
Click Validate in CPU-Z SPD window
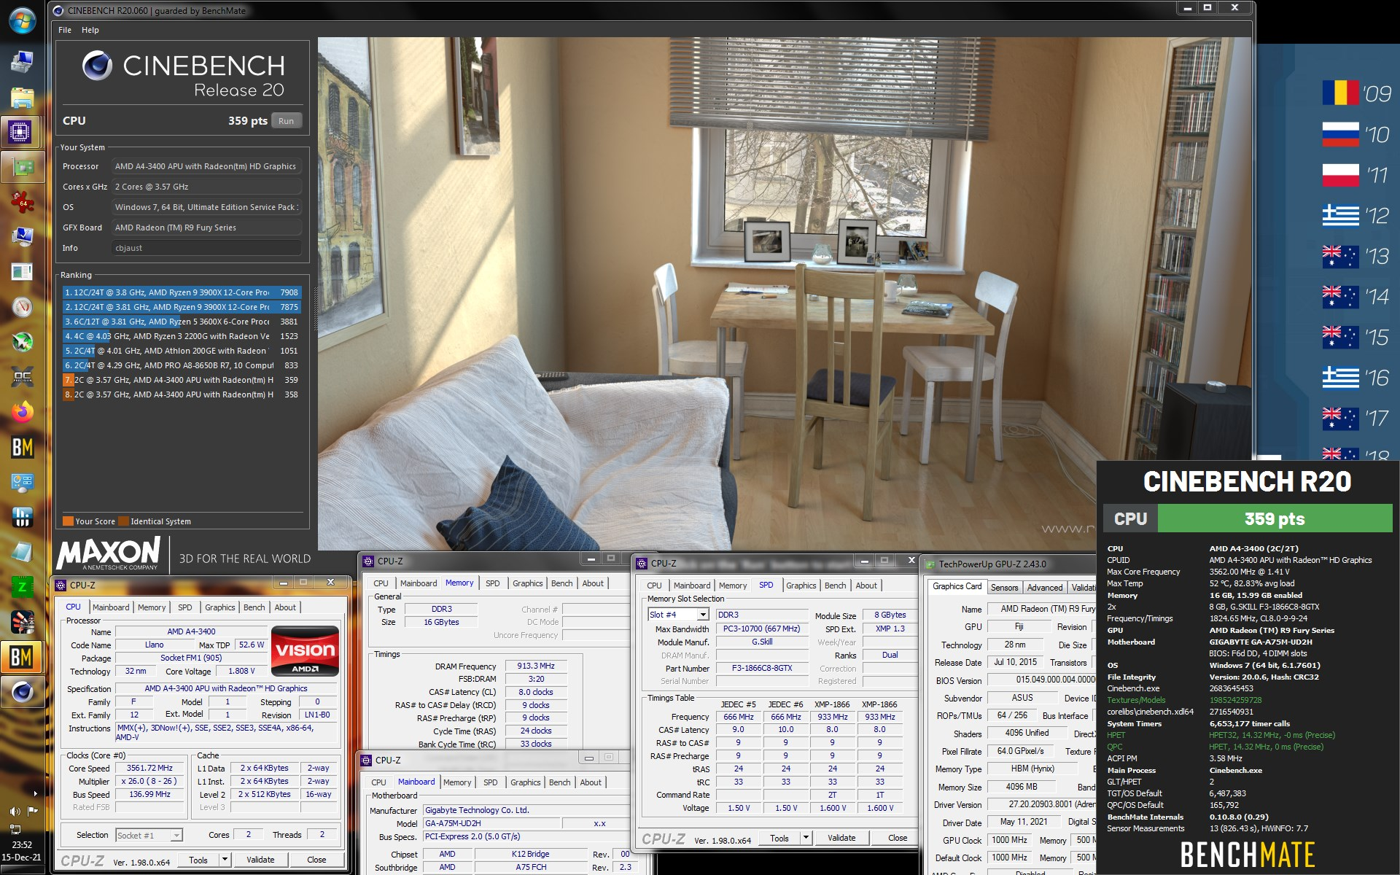tap(841, 838)
